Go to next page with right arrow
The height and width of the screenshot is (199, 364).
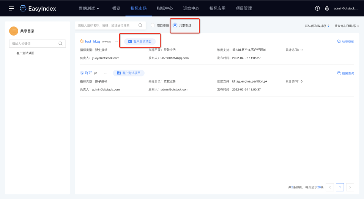[350, 187]
